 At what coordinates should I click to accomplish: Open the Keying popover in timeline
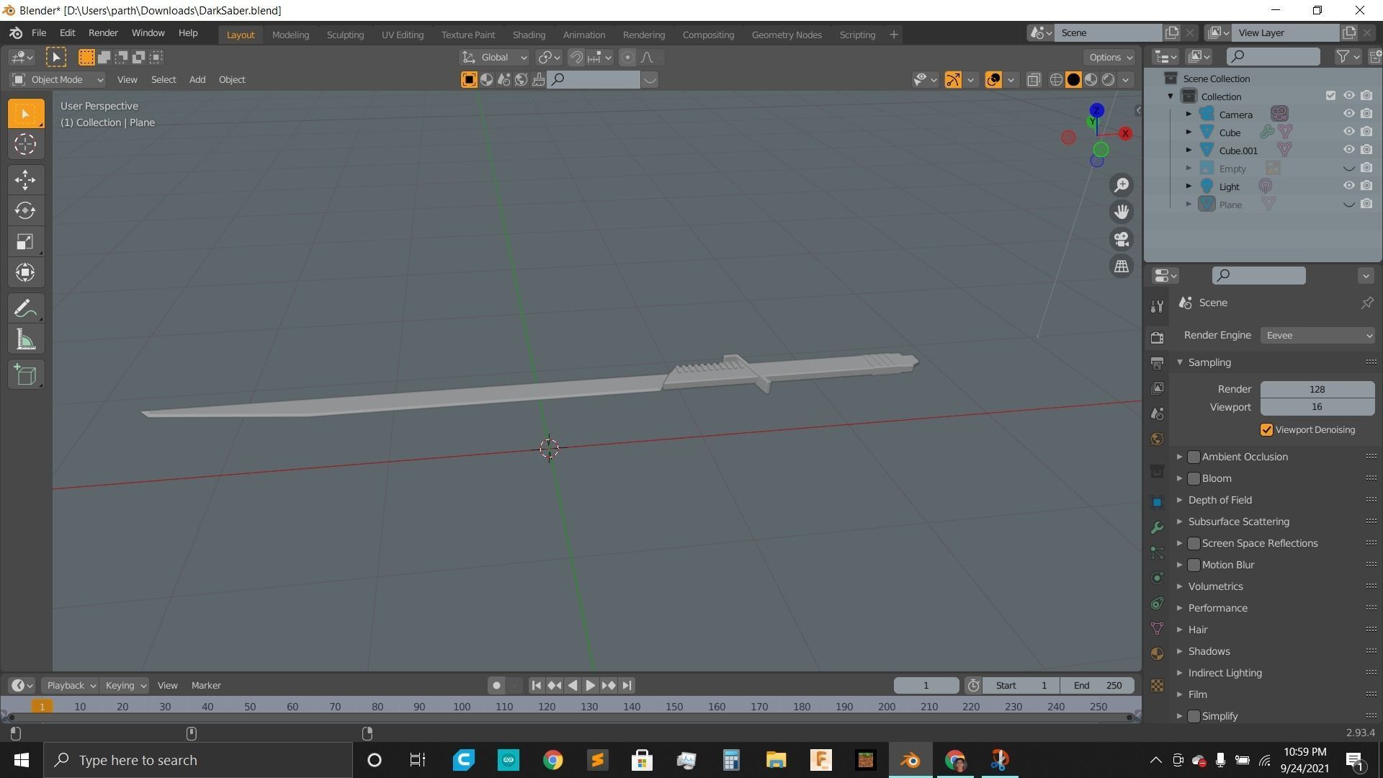click(125, 686)
